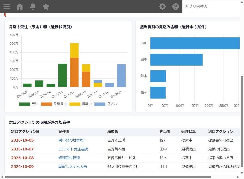Toggle the 見積提出 legend swatch
Image resolution: width=244 pixels, height=179 pixels.
[46, 104]
